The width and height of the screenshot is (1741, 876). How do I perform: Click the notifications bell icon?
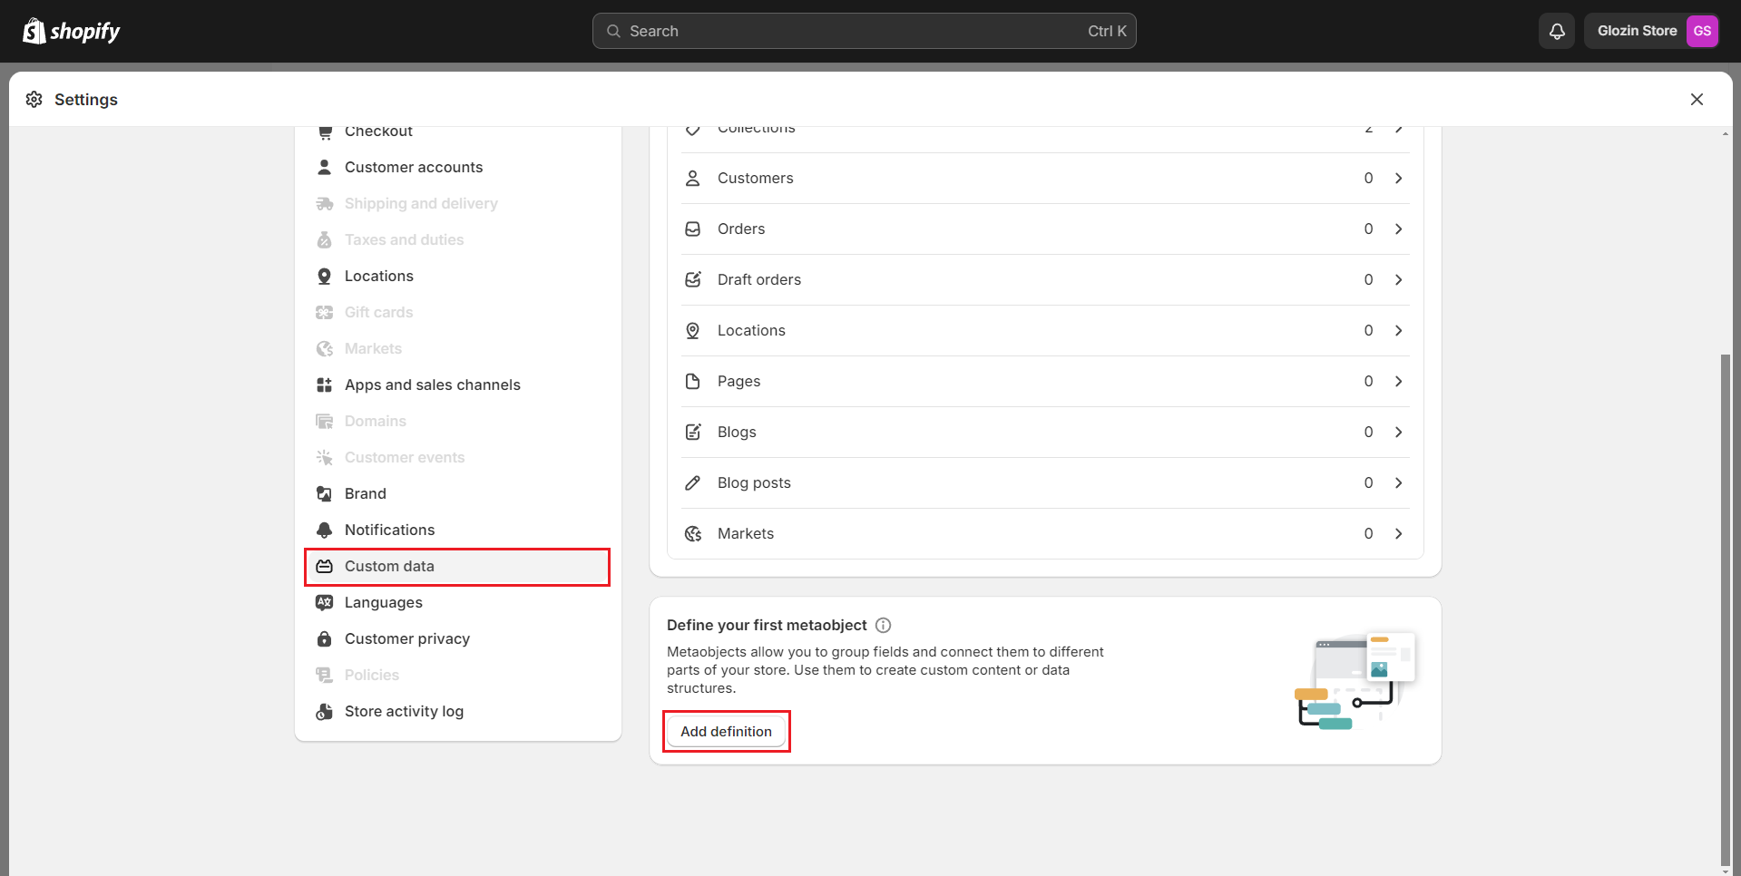(1557, 31)
